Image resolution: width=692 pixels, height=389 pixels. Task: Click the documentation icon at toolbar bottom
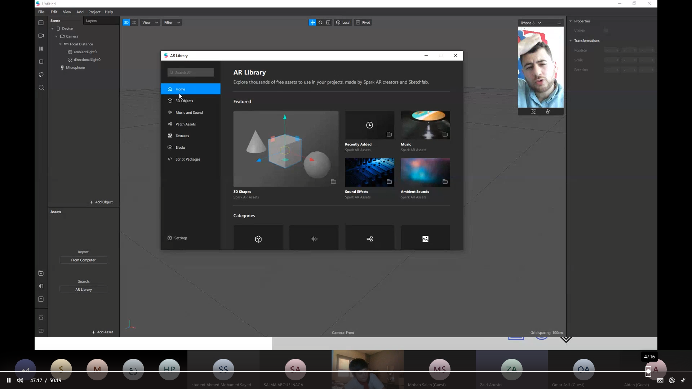(x=41, y=331)
